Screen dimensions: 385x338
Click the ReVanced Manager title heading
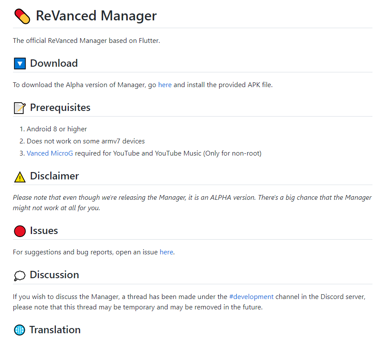tap(96, 16)
